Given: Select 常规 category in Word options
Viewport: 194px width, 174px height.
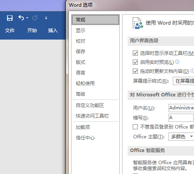Looking at the screenshot, I should 95,20.
